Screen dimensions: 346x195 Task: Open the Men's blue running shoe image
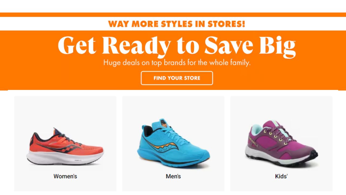[173, 144]
